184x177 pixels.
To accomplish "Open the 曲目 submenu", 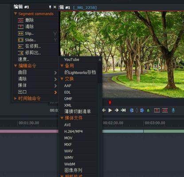I will (35, 72).
